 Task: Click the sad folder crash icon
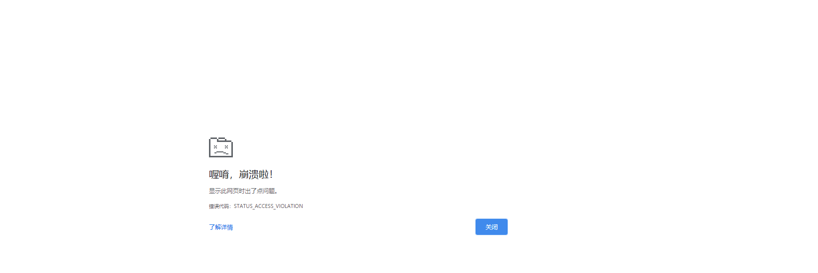pyautogui.click(x=221, y=147)
